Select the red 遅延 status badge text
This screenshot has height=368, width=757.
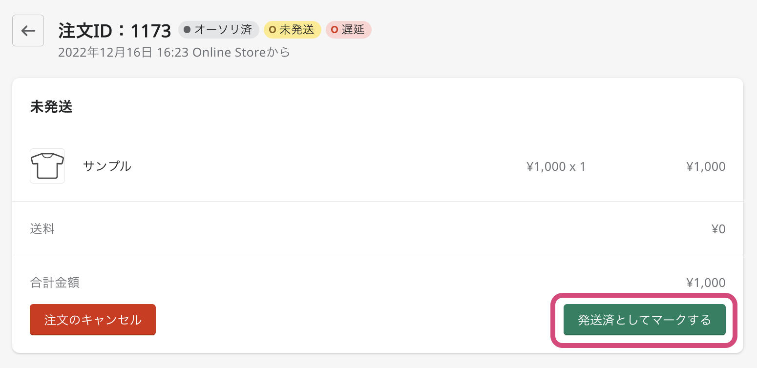pos(353,30)
